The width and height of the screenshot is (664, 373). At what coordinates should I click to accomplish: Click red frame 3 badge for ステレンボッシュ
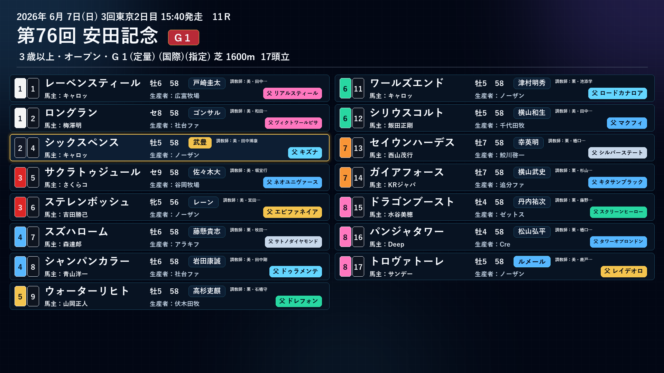(x=20, y=207)
